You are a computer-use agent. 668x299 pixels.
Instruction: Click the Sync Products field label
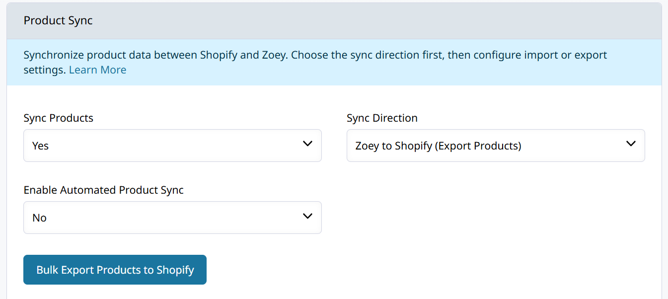pyautogui.click(x=59, y=118)
